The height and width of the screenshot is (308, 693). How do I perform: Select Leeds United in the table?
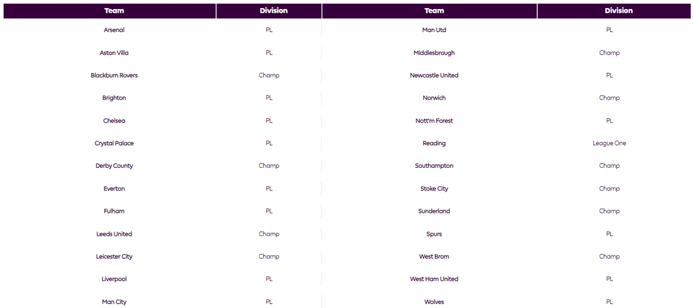tap(114, 234)
